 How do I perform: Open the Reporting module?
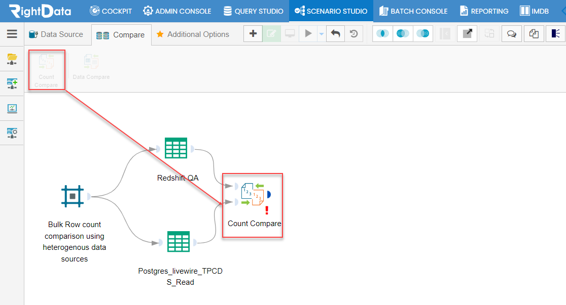click(484, 11)
